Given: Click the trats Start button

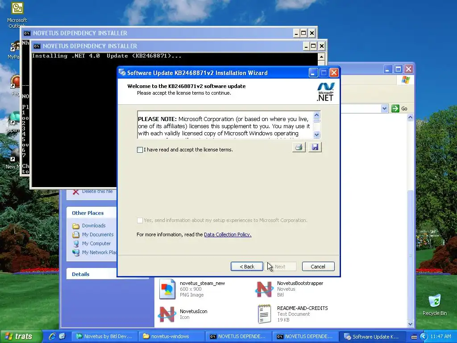Looking at the screenshot, I should pyautogui.click(x=21, y=336).
